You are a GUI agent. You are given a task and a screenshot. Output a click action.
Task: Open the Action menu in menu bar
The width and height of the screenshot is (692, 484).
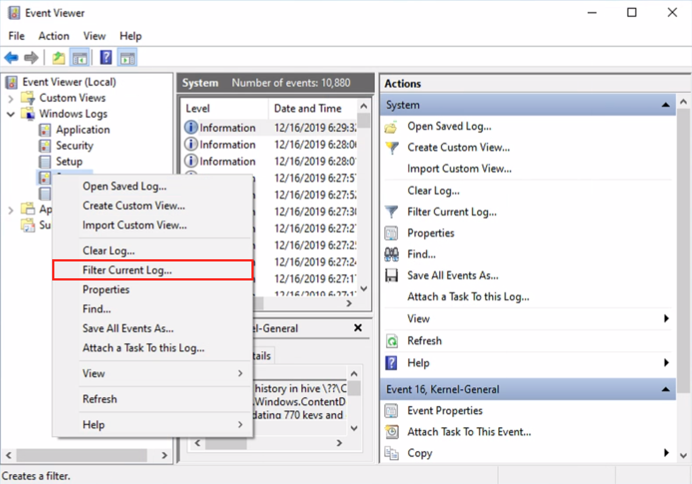click(53, 36)
